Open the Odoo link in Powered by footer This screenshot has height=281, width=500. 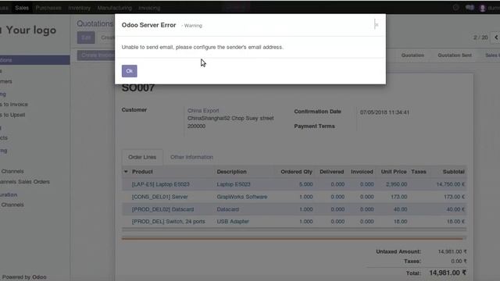point(39,277)
